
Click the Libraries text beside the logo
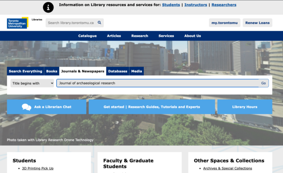pyautogui.click(x=37, y=20)
